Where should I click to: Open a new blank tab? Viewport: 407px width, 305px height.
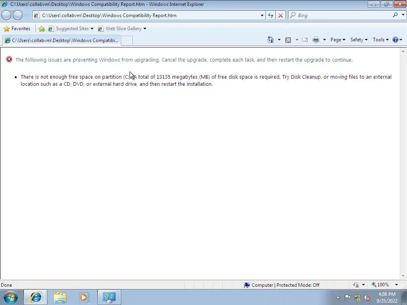point(127,41)
